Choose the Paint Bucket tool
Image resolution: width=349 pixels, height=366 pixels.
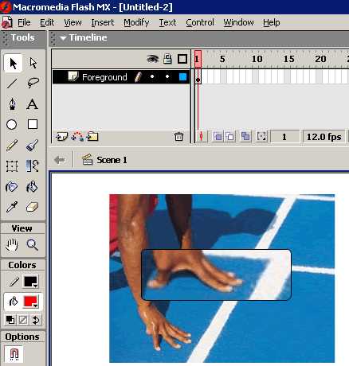coord(33,187)
